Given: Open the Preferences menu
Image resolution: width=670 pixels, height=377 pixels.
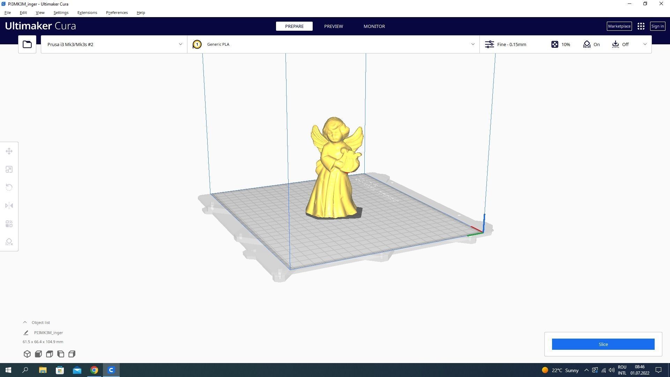Looking at the screenshot, I should coord(117,13).
